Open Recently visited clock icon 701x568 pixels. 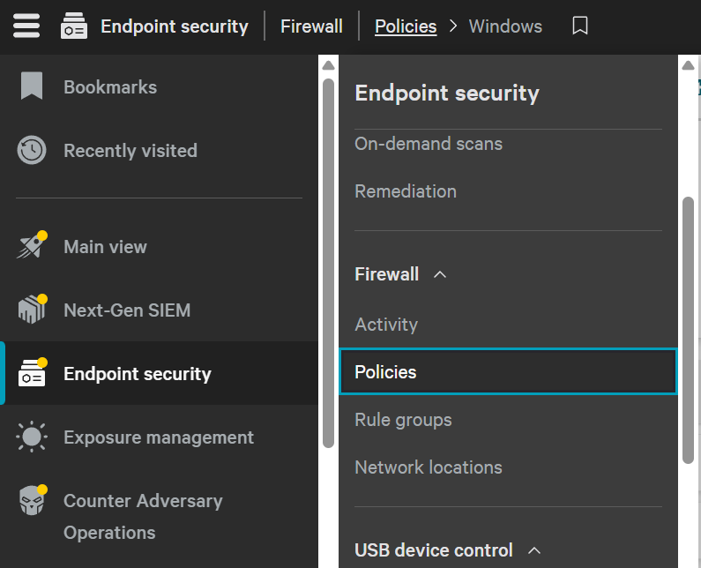pyautogui.click(x=31, y=150)
